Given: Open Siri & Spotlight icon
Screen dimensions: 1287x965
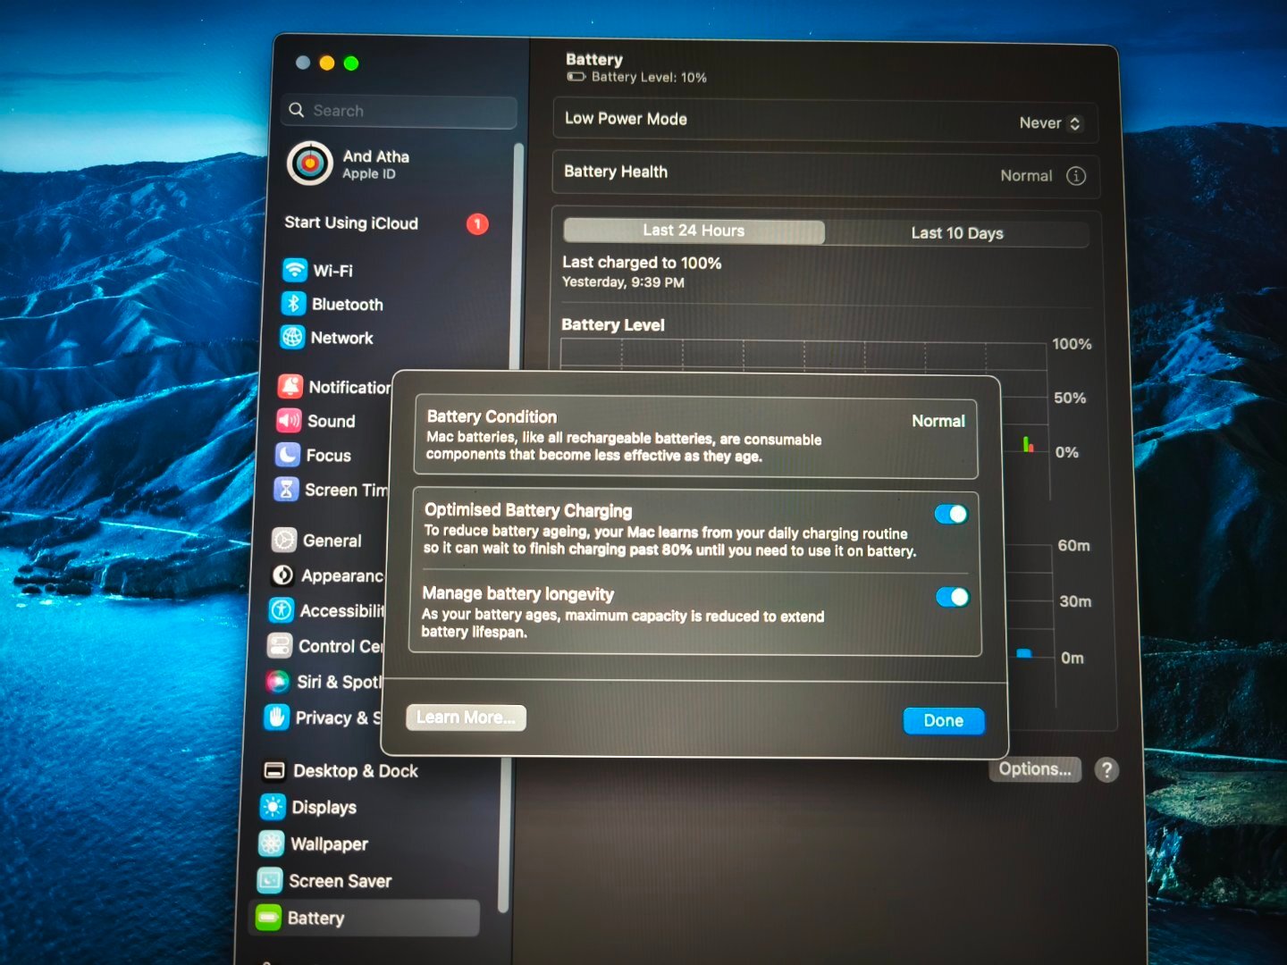Looking at the screenshot, I should 278,682.
